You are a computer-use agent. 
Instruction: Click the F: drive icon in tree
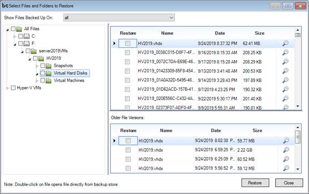(26, 44)
